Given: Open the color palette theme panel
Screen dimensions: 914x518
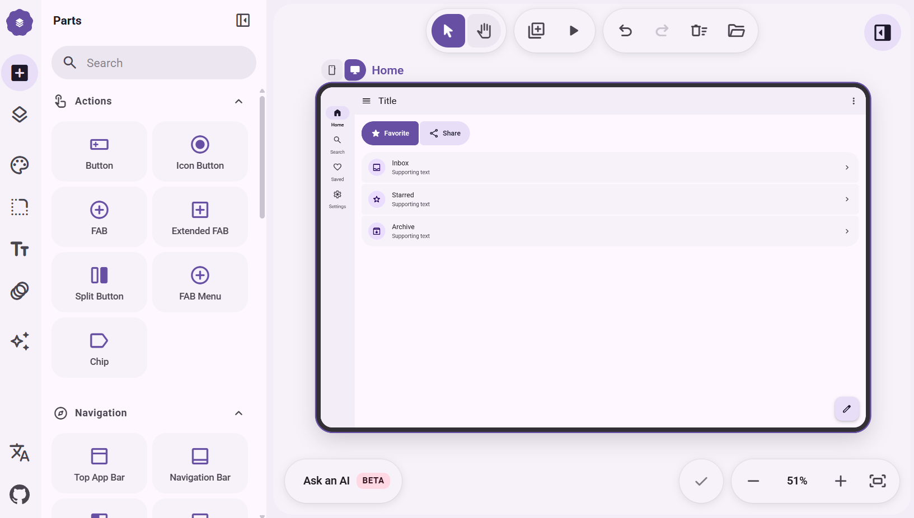Looking at the screenshot, I should pyautogui.click(x=20, y=165).
